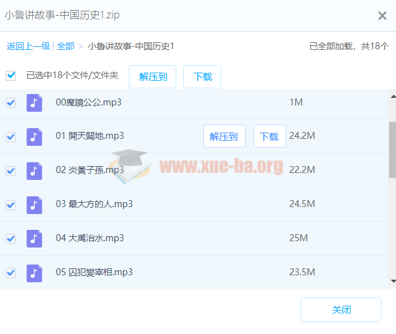
Task: Uncheck the 00魔鏡公公.mp3 checkbox
Action: 11,102
